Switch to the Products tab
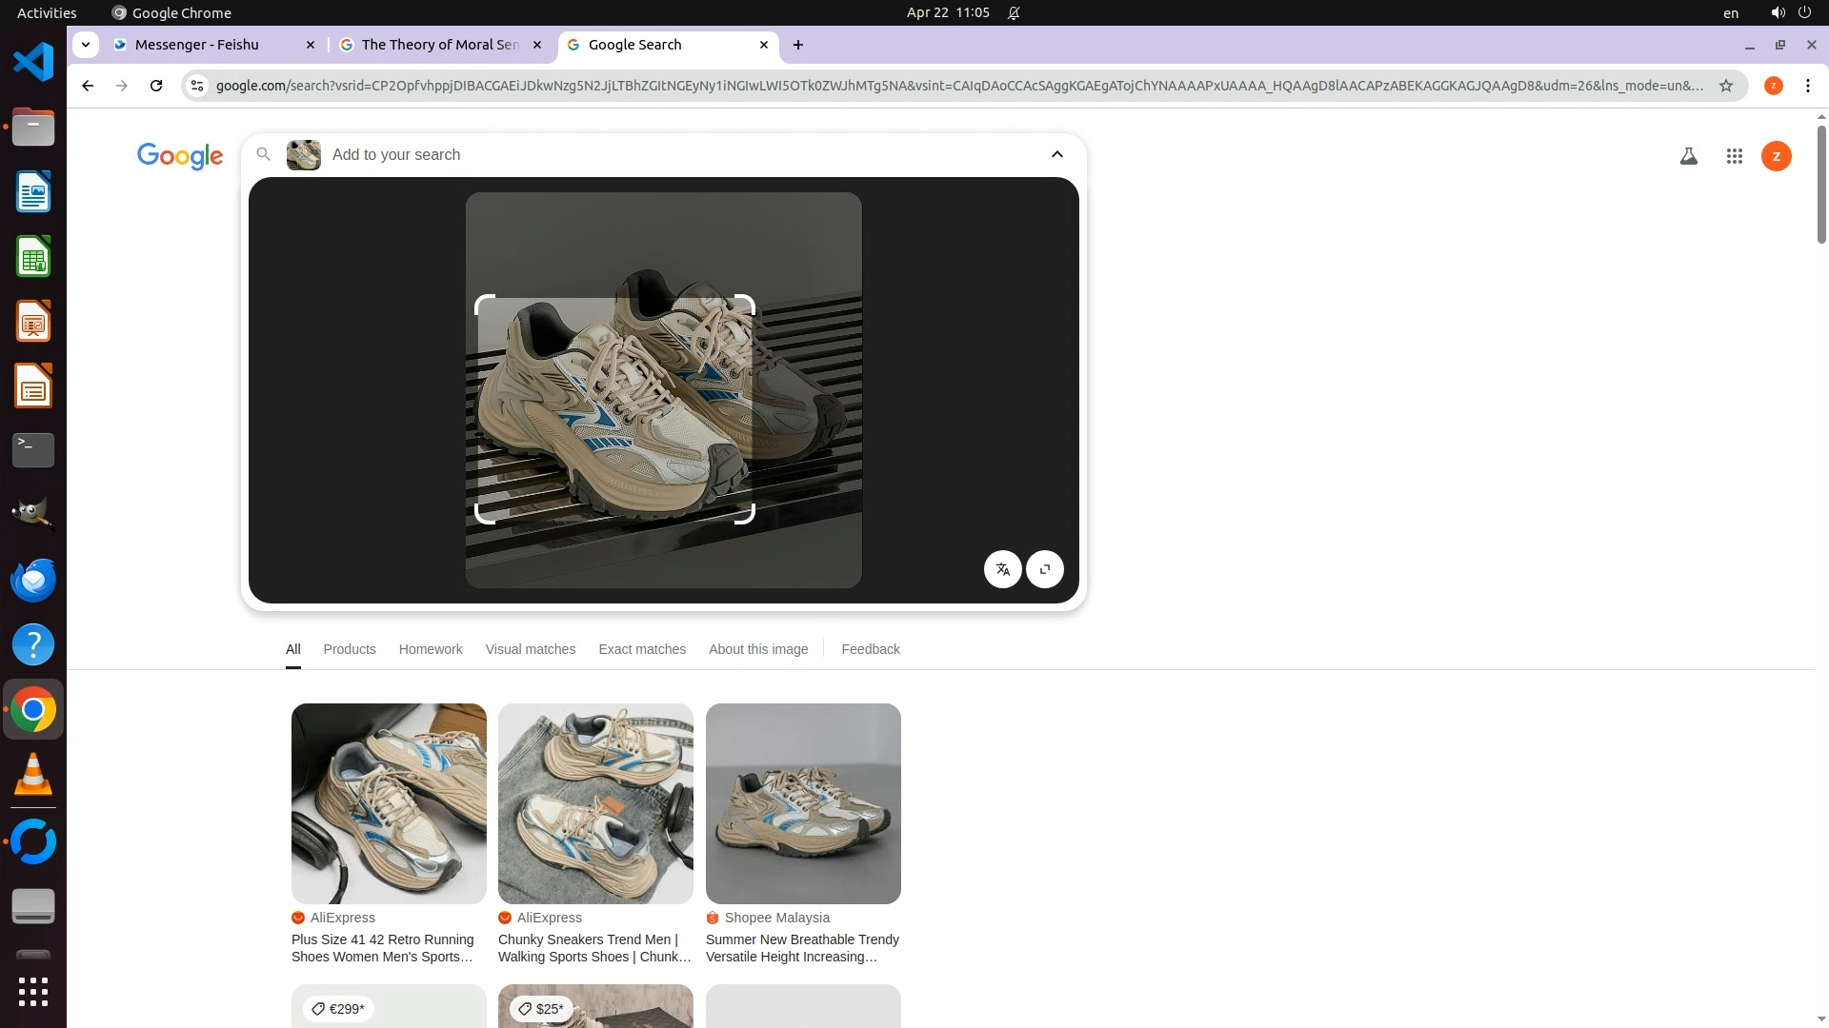This screenshot has width=1829, height=1028. pos(349,649)
